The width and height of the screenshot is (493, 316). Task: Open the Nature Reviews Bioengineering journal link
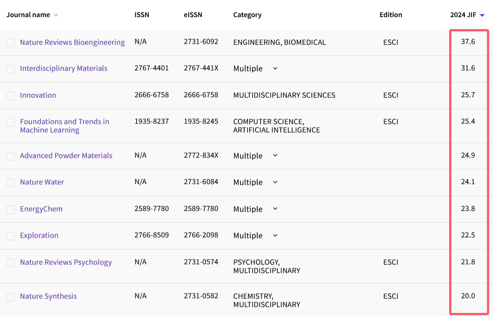click(72, 42)
